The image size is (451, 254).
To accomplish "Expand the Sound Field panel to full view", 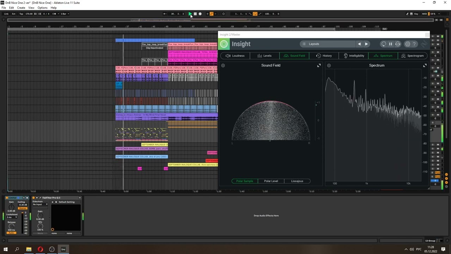I will (x=319, y=66).
